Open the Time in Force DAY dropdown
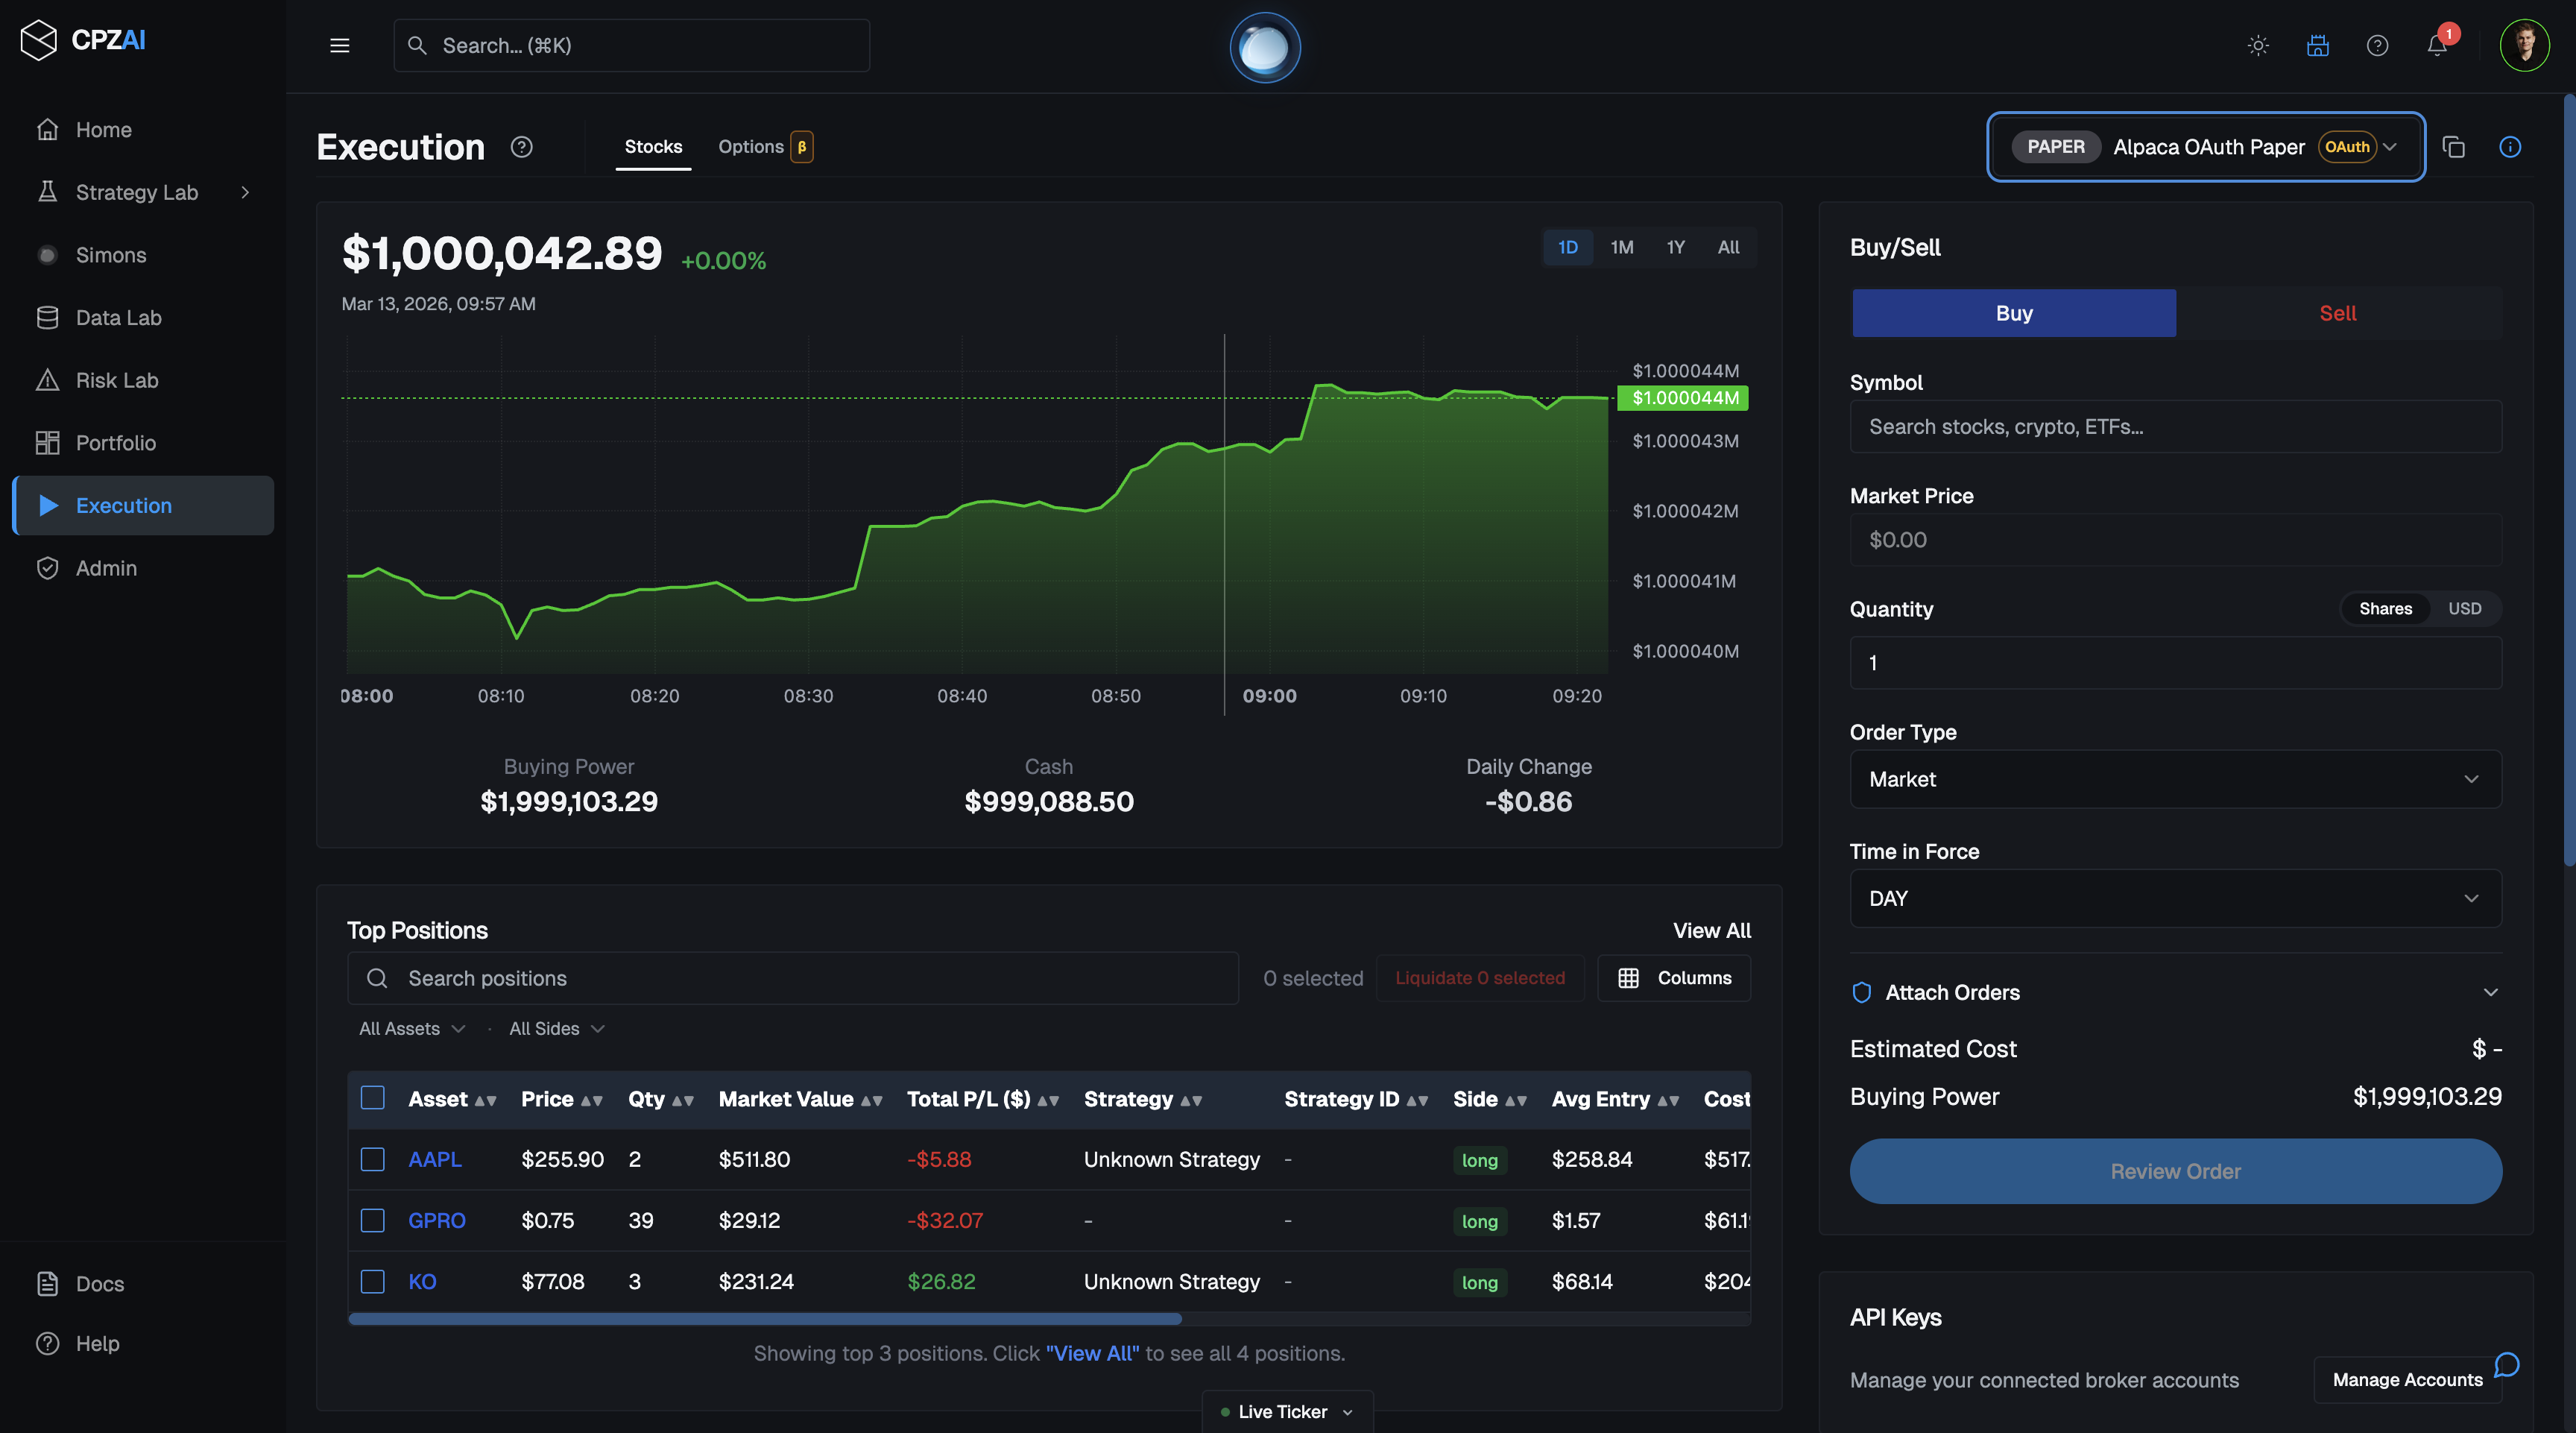This screenshot has height=1433, width=2576. pos(2175,898)
